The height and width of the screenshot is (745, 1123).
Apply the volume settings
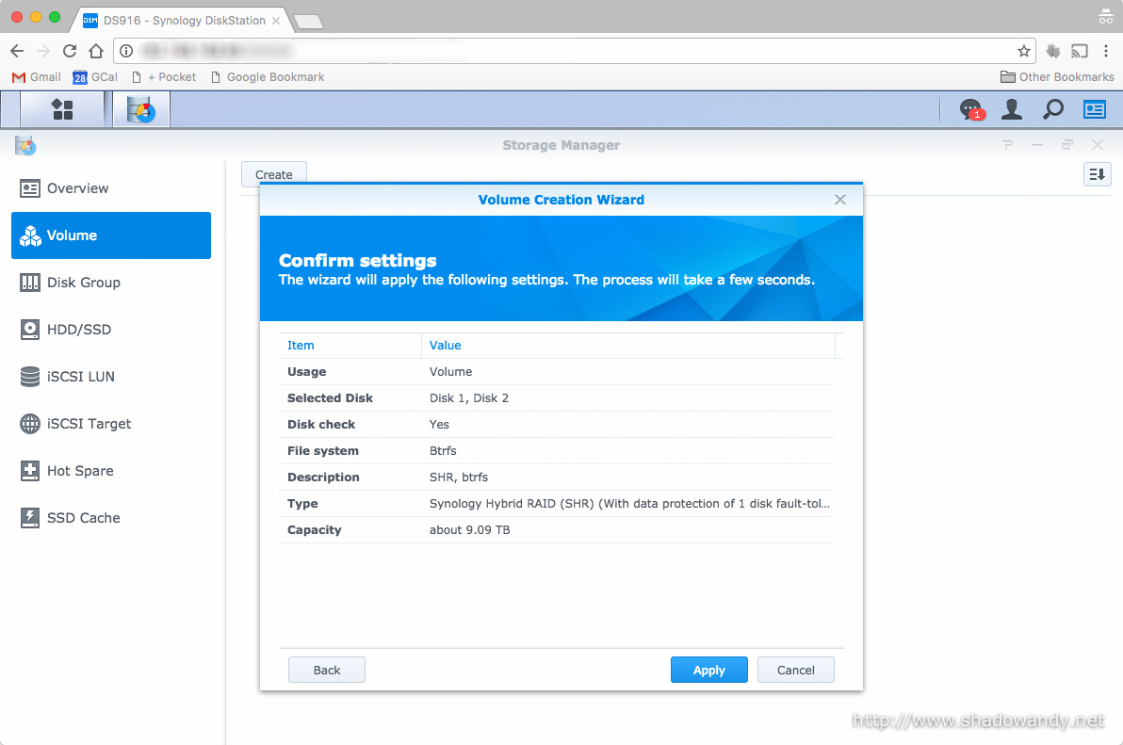point(709,670)
